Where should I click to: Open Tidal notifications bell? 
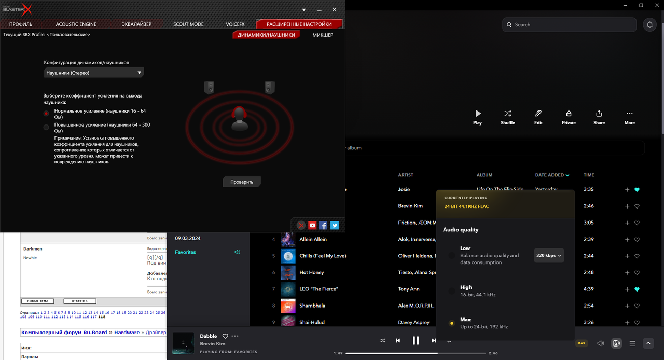tap(649, 24)
